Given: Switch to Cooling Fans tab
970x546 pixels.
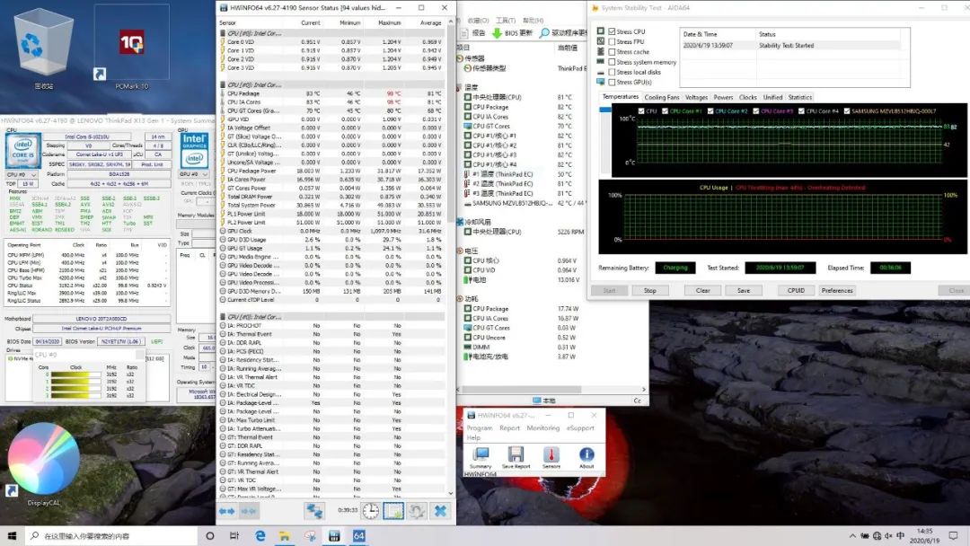Looking at the screenshot, I should click(661, 98).
